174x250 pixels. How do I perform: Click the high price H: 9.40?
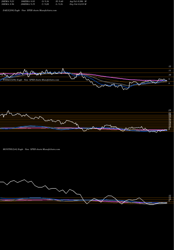tap(60, 1)
